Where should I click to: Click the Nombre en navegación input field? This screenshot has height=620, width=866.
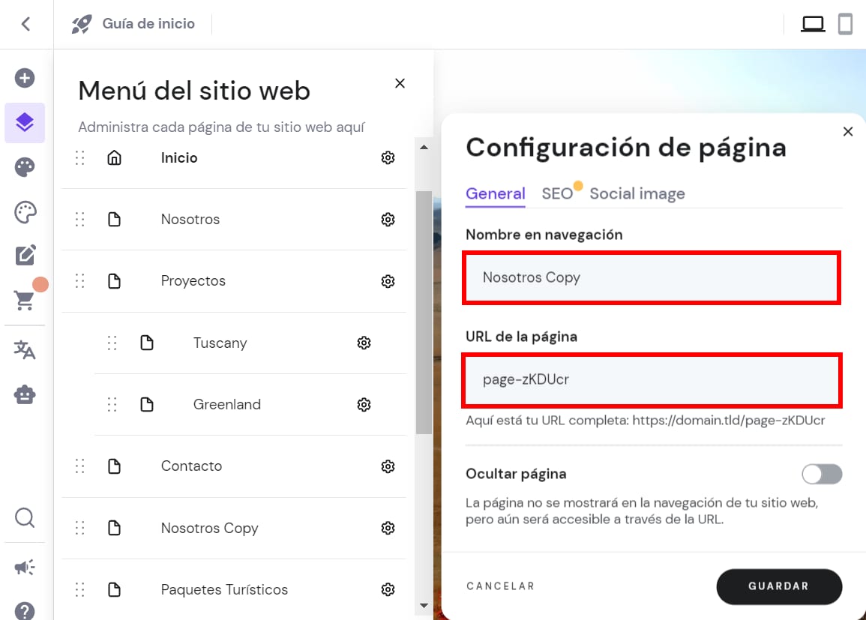pyautogui.click(x=651, y=277)
